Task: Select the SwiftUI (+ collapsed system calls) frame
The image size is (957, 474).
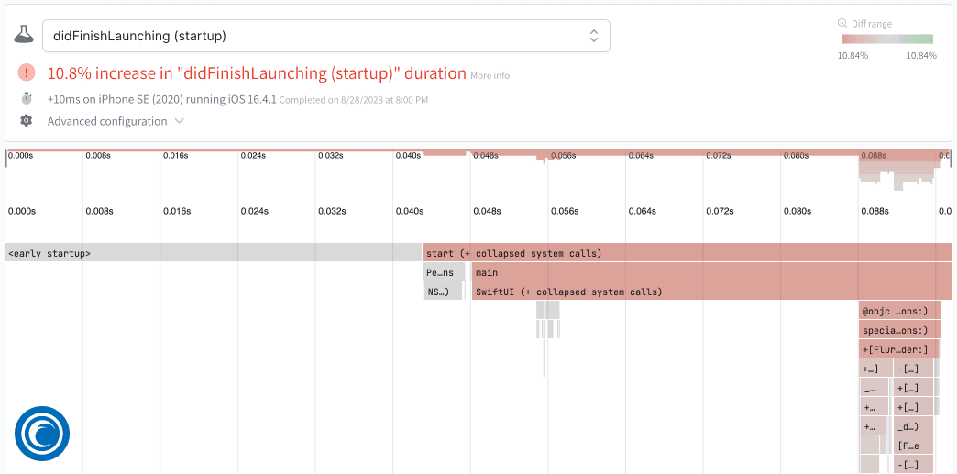Action: (710, 292)
